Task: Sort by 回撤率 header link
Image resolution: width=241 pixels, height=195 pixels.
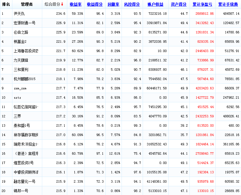Action: (x=113, y=5)
